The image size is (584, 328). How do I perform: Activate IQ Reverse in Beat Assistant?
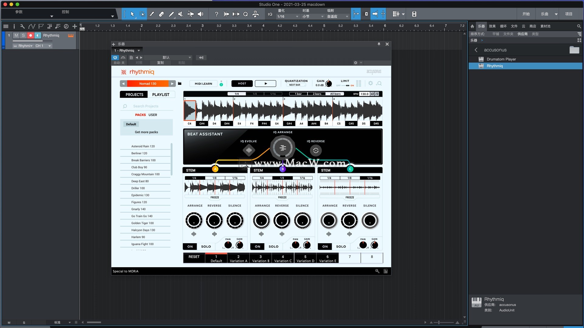[x=316, y=150]
